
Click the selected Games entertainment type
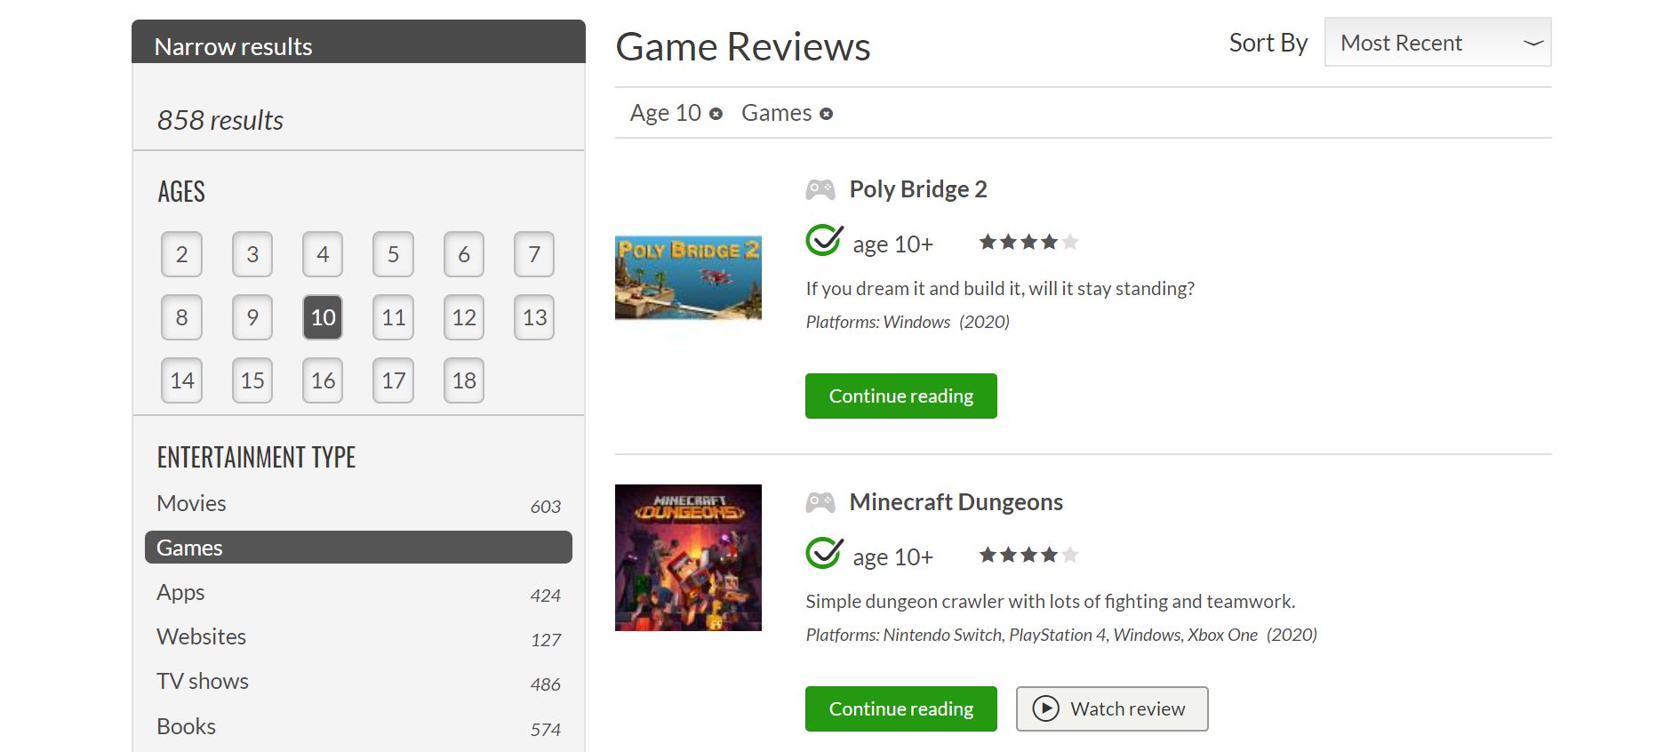pyautogui.click(x=358, y=548)
